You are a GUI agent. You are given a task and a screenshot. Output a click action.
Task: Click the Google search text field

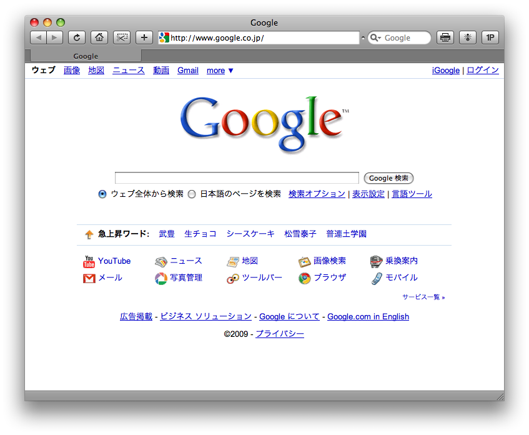(x=237, y=178)
